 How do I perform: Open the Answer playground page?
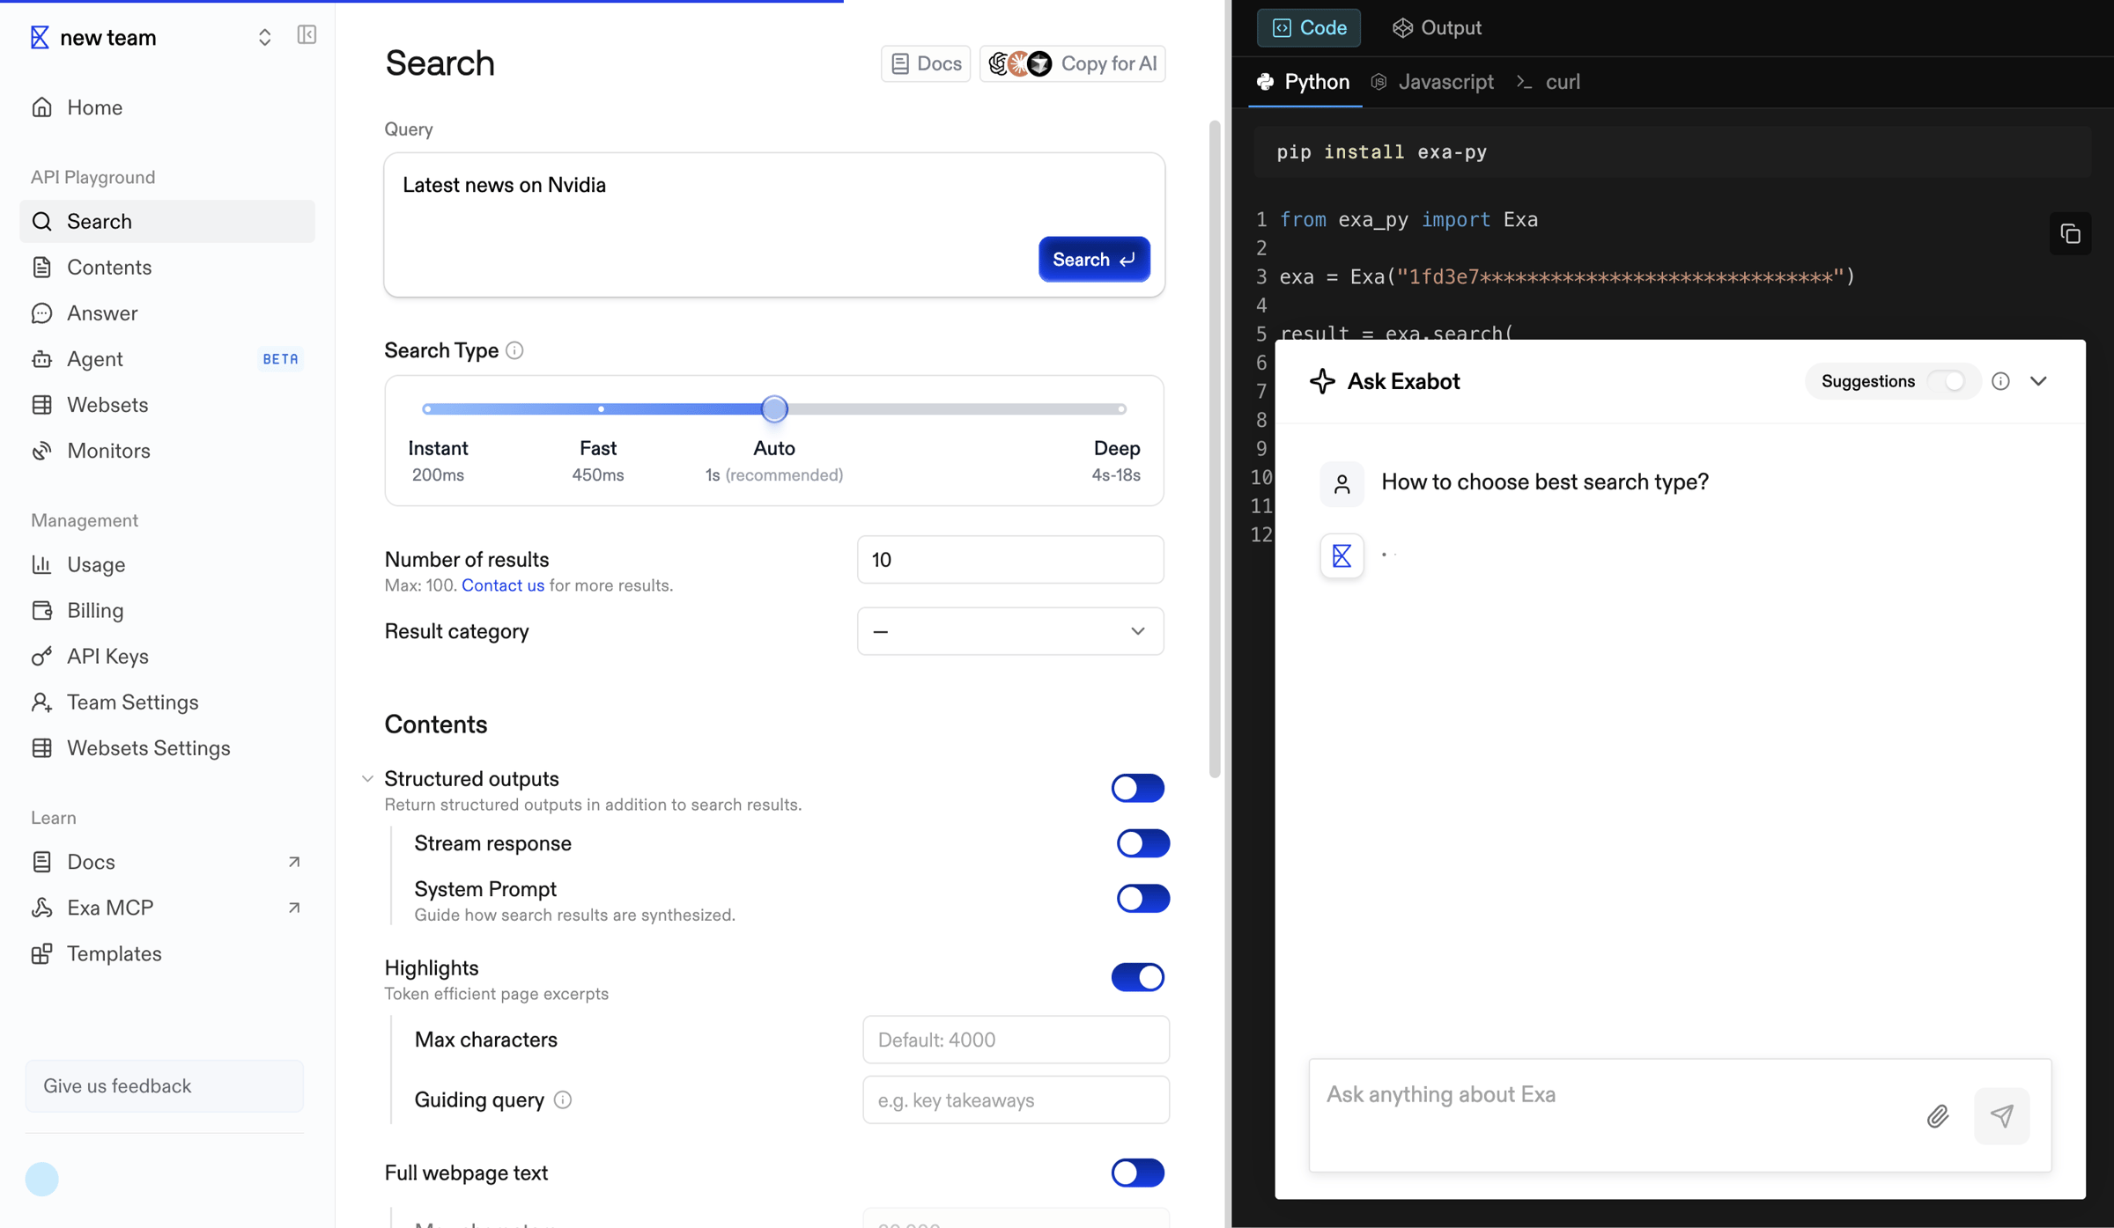click(167, 313)
